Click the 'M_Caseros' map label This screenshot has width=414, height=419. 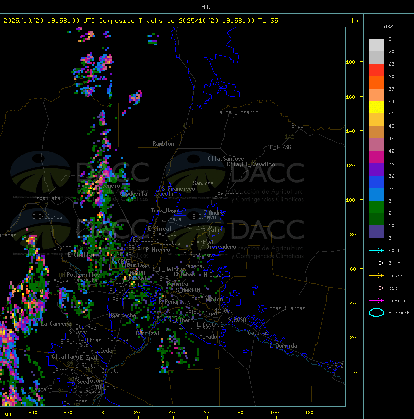tap(217, 275)
